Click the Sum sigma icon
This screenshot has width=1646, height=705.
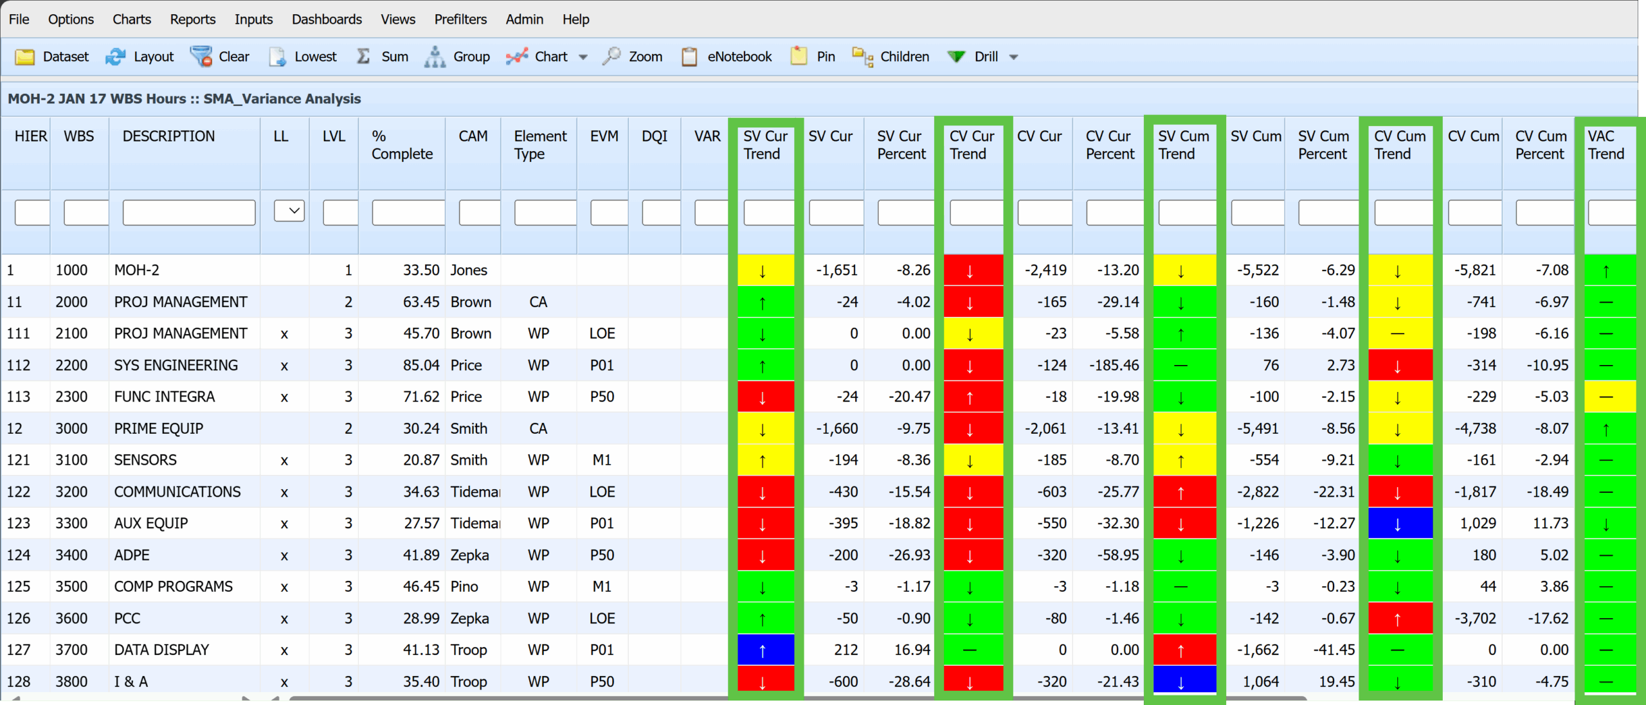(363, 57)
